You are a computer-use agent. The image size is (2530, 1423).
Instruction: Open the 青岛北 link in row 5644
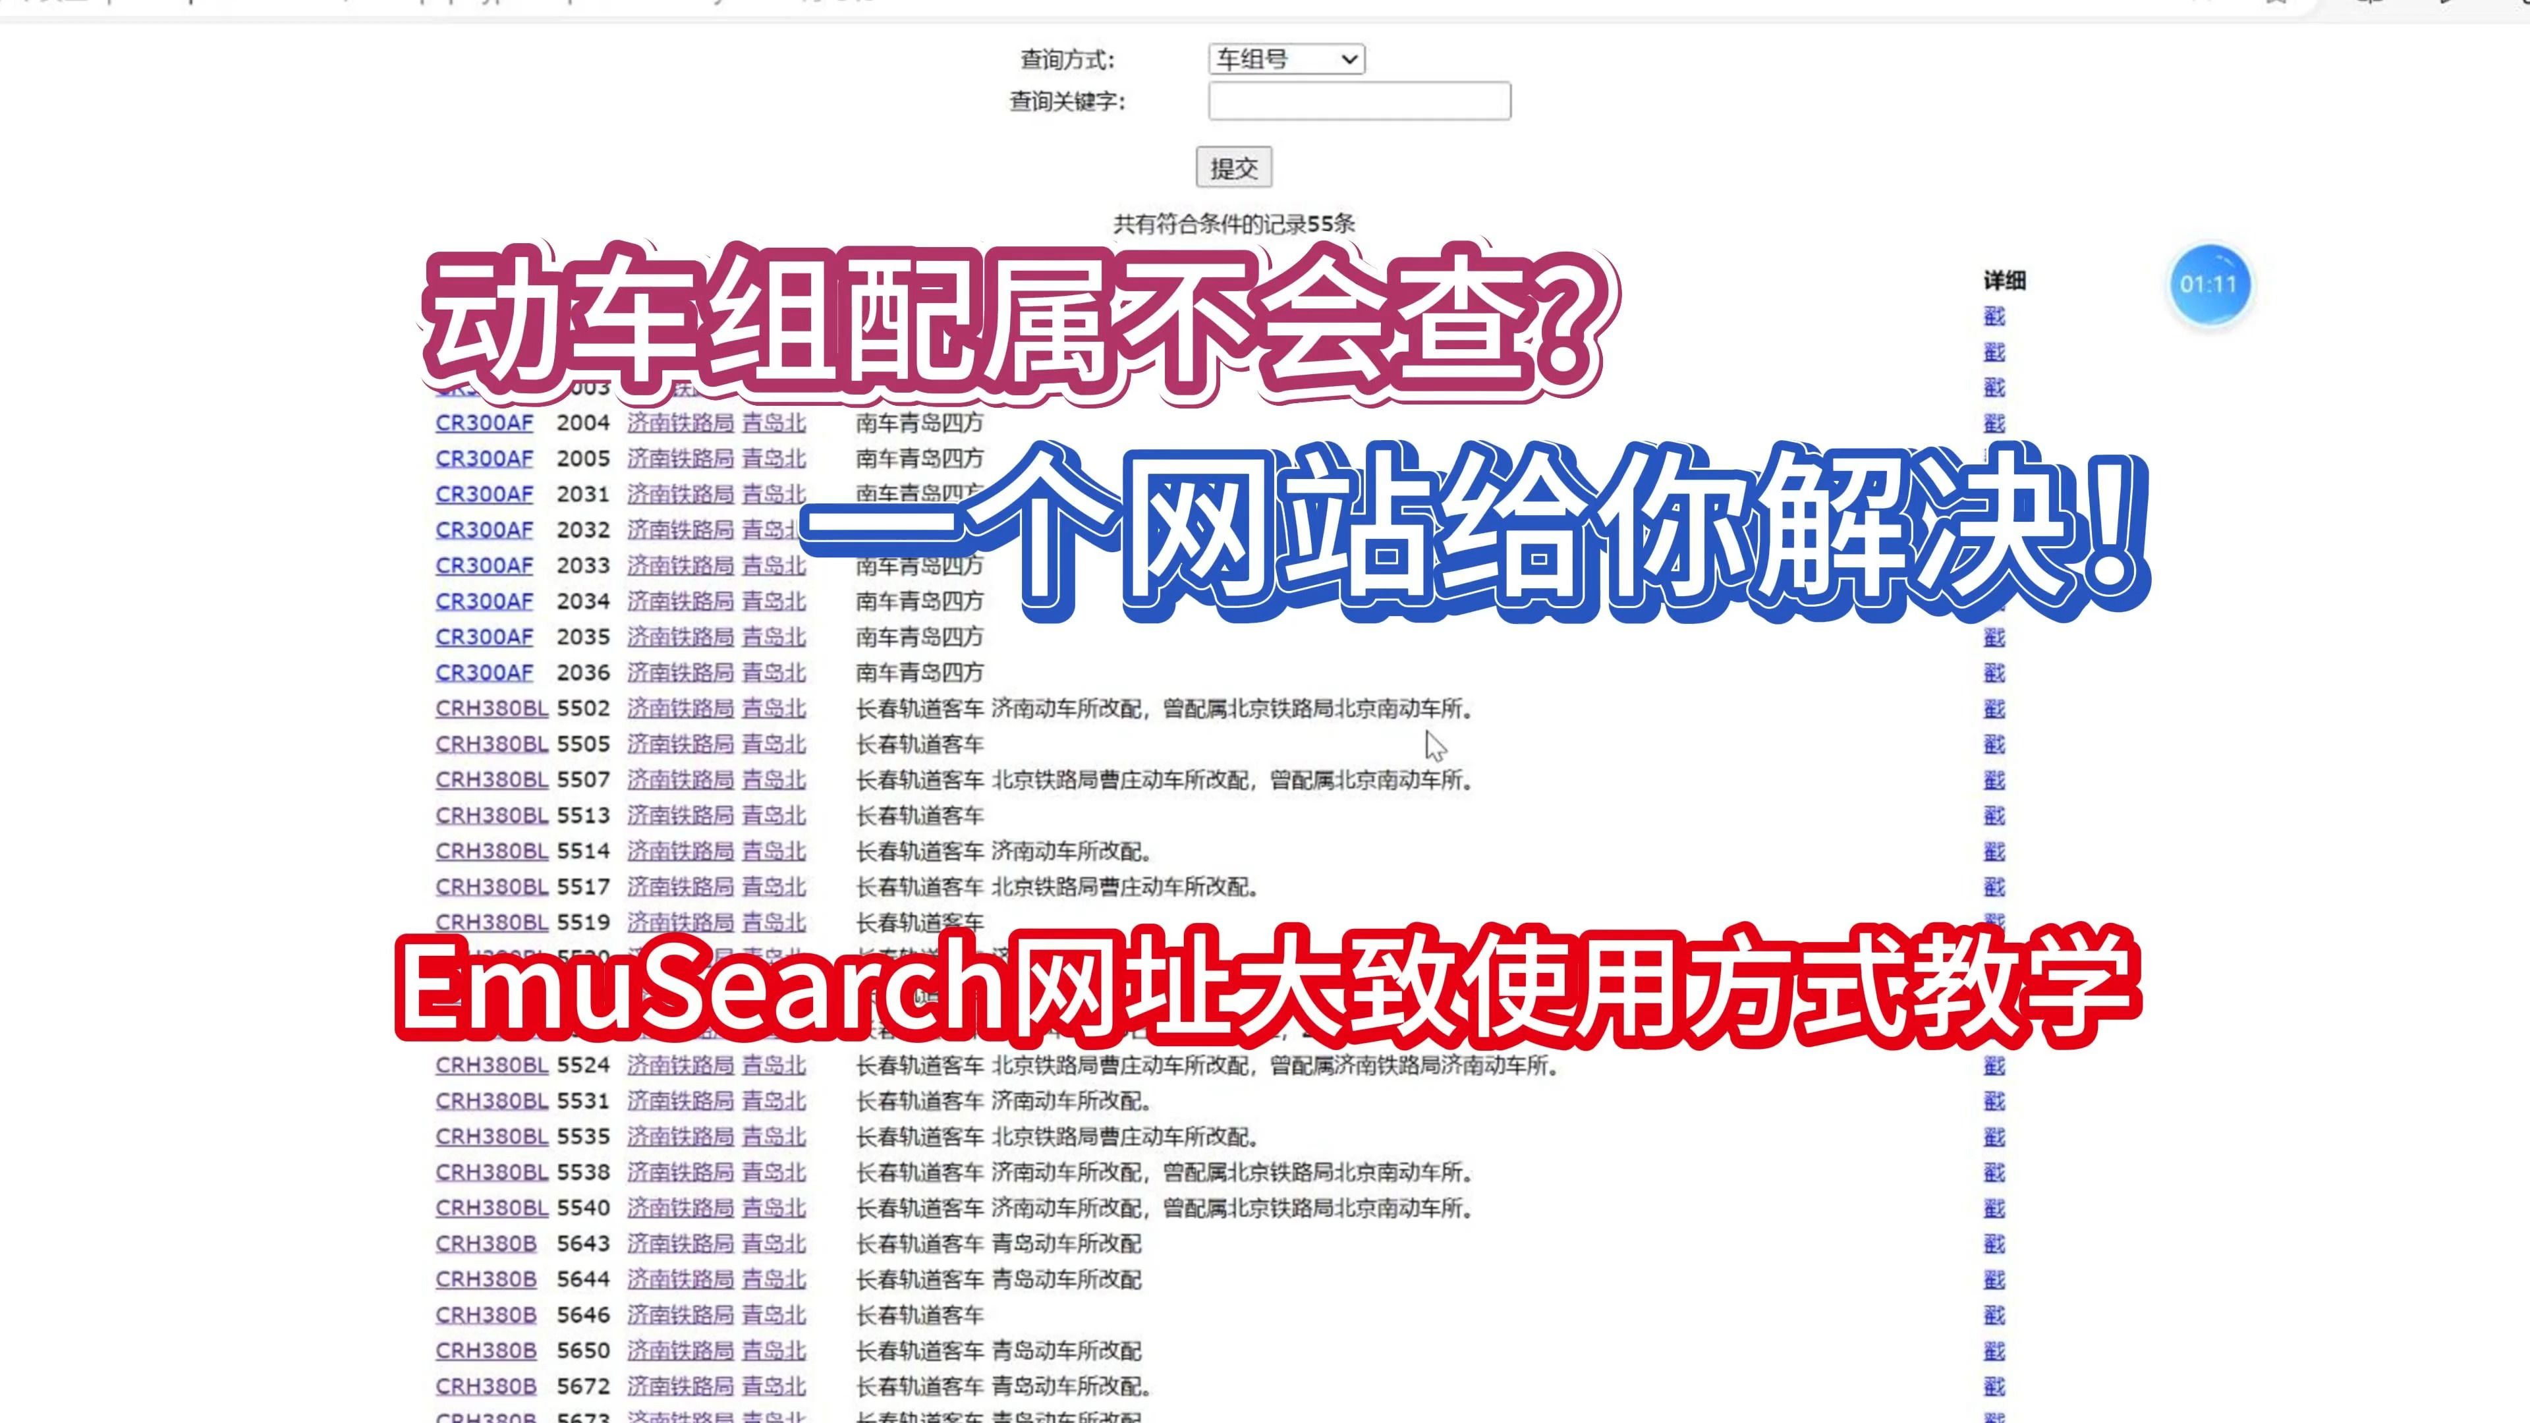774,1279
